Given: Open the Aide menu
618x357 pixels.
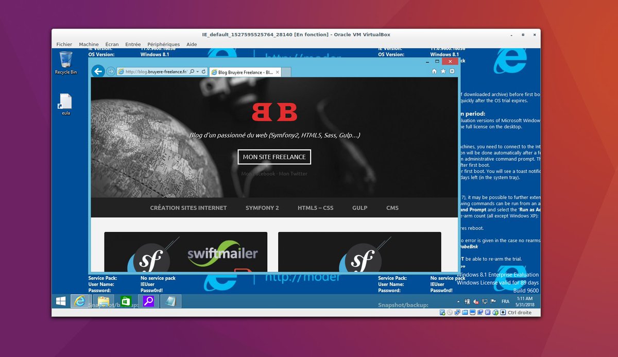Looking at the screenshot, I should (x=192, y=44).
